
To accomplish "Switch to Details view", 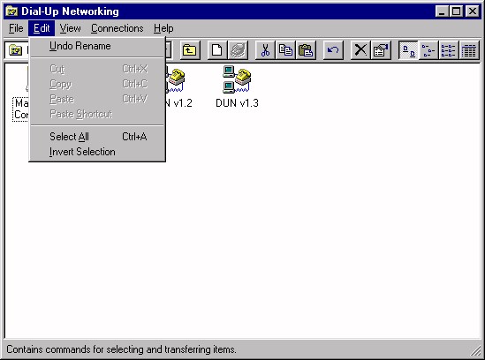I will pyautogui.click(x=469, y=50).
